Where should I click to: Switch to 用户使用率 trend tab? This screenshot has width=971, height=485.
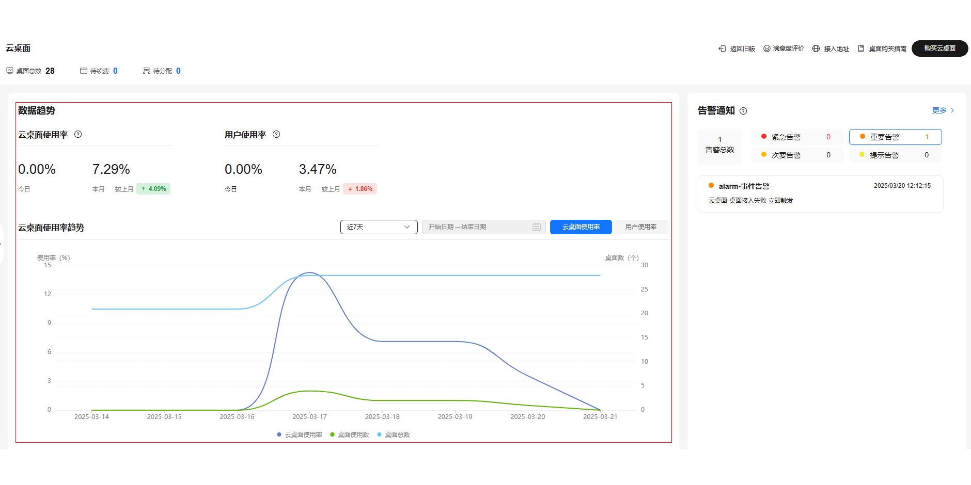pos(640,227)
